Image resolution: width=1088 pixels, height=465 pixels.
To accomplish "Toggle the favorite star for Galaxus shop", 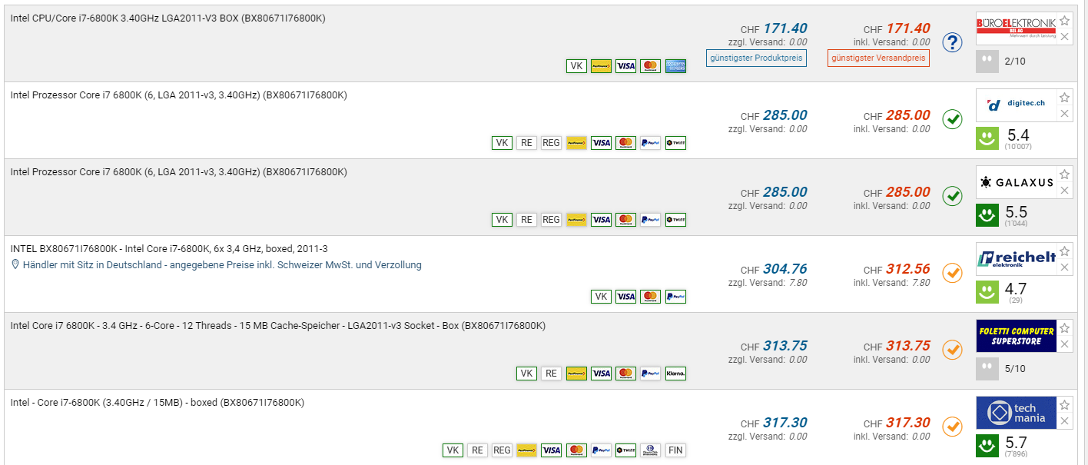I will click(x=1064, y=174).
